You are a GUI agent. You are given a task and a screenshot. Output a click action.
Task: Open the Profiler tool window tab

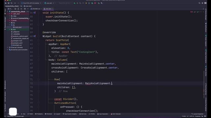[92, 114]
